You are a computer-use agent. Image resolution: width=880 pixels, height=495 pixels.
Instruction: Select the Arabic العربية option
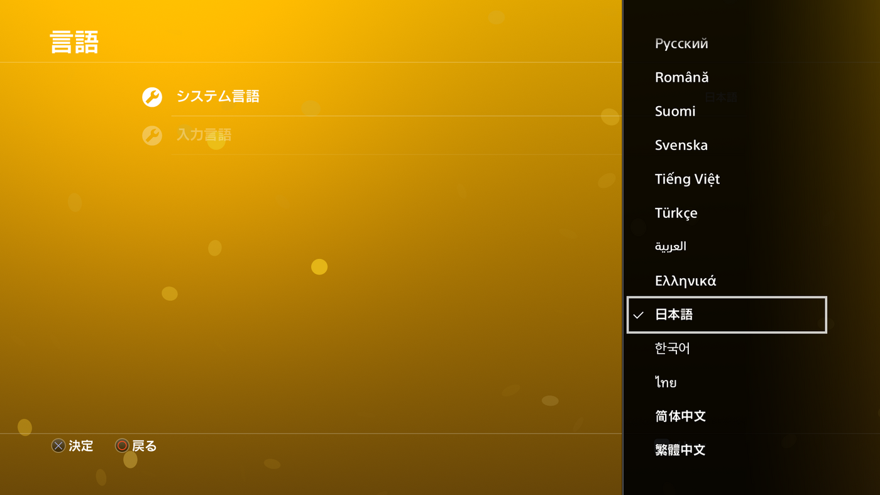point(670,247)
